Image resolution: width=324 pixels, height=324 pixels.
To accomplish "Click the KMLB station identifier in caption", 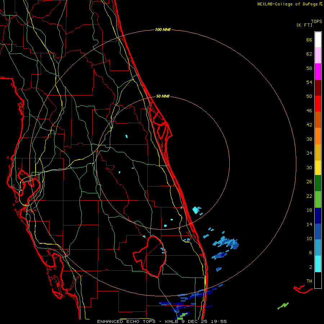I will [172, 321].
